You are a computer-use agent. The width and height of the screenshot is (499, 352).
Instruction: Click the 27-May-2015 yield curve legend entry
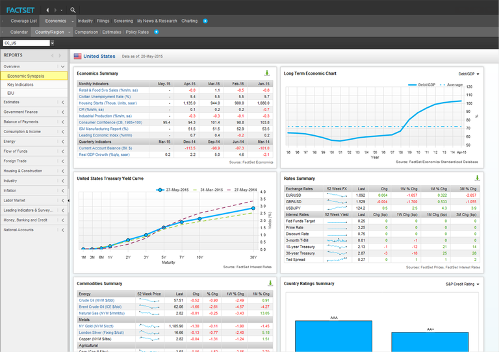click(172, 190)
